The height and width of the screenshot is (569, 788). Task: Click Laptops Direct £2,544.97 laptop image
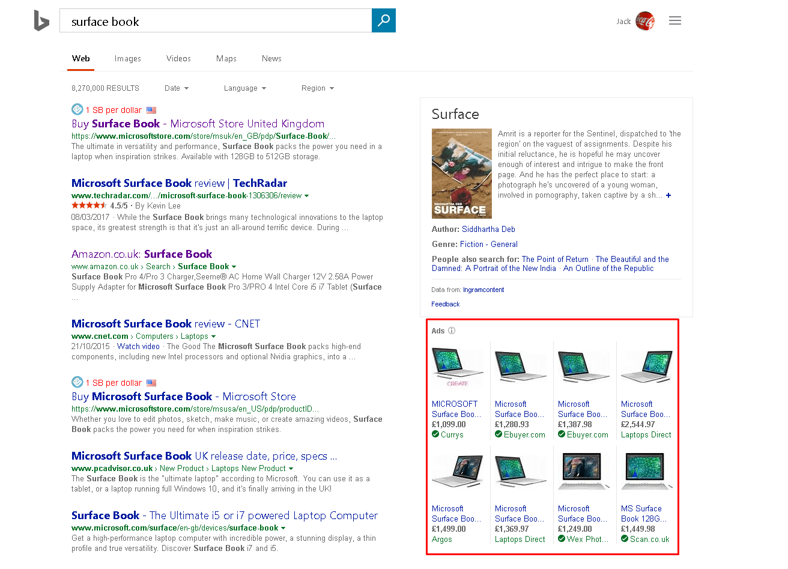[647, 368]
